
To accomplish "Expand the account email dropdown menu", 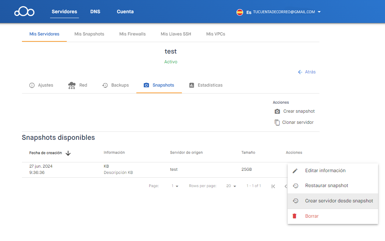I will coord(319,11).
